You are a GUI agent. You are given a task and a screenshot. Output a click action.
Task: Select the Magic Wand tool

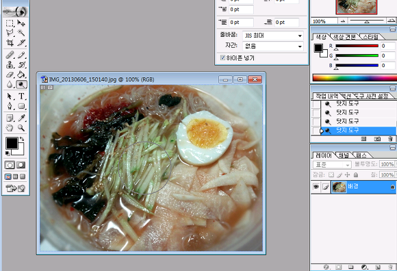[21, 33]
